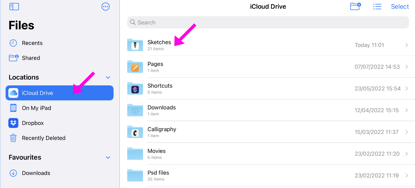Click the Pages folder name
The width and height of the screenshot is (415, 188).
(x=155, y=64)
